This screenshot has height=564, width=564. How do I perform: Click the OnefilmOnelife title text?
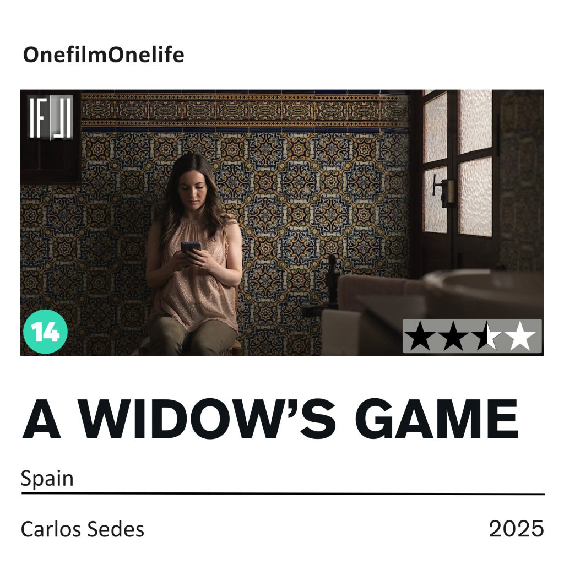tap(104, 55)
